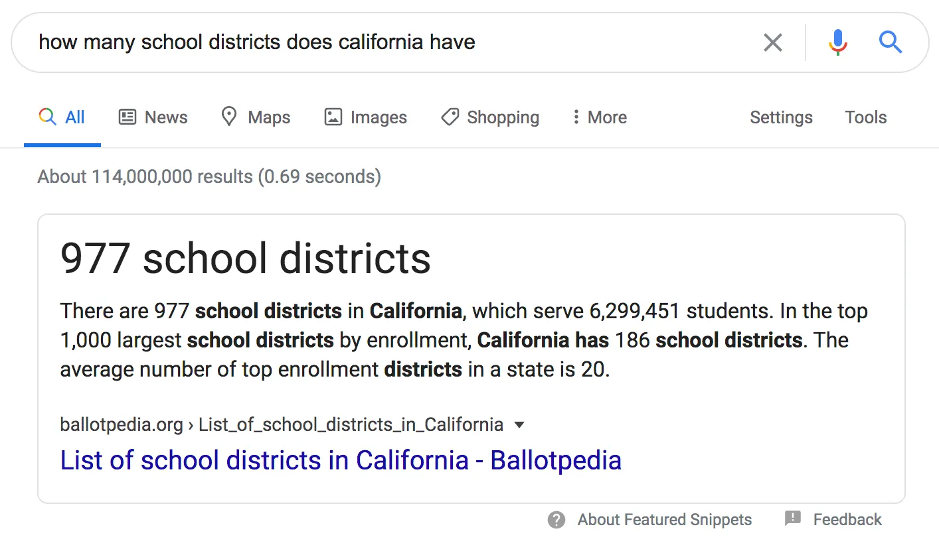Click the Images tab photo icon
Viewport: 939px width, 545px height.
pos(332,117)
